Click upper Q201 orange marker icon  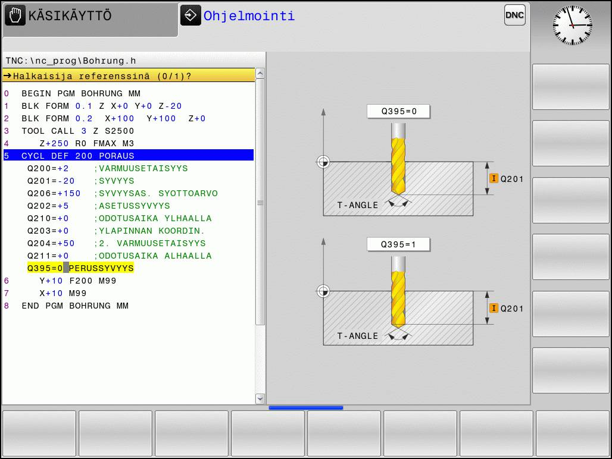tap(494, 178)
